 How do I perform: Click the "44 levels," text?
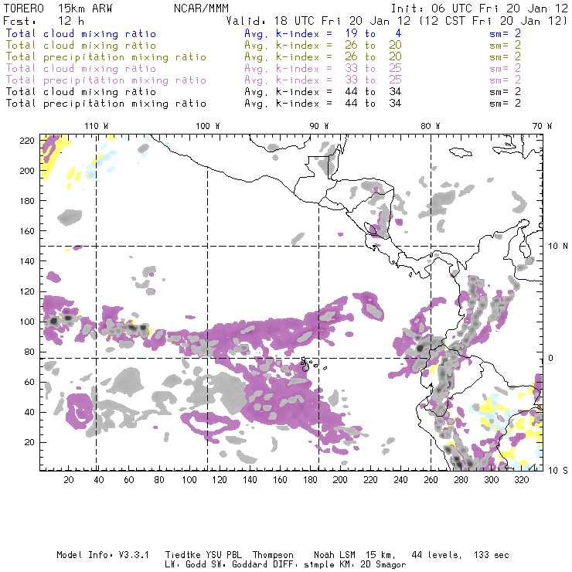pyautogui.click(x=437, y=555)
